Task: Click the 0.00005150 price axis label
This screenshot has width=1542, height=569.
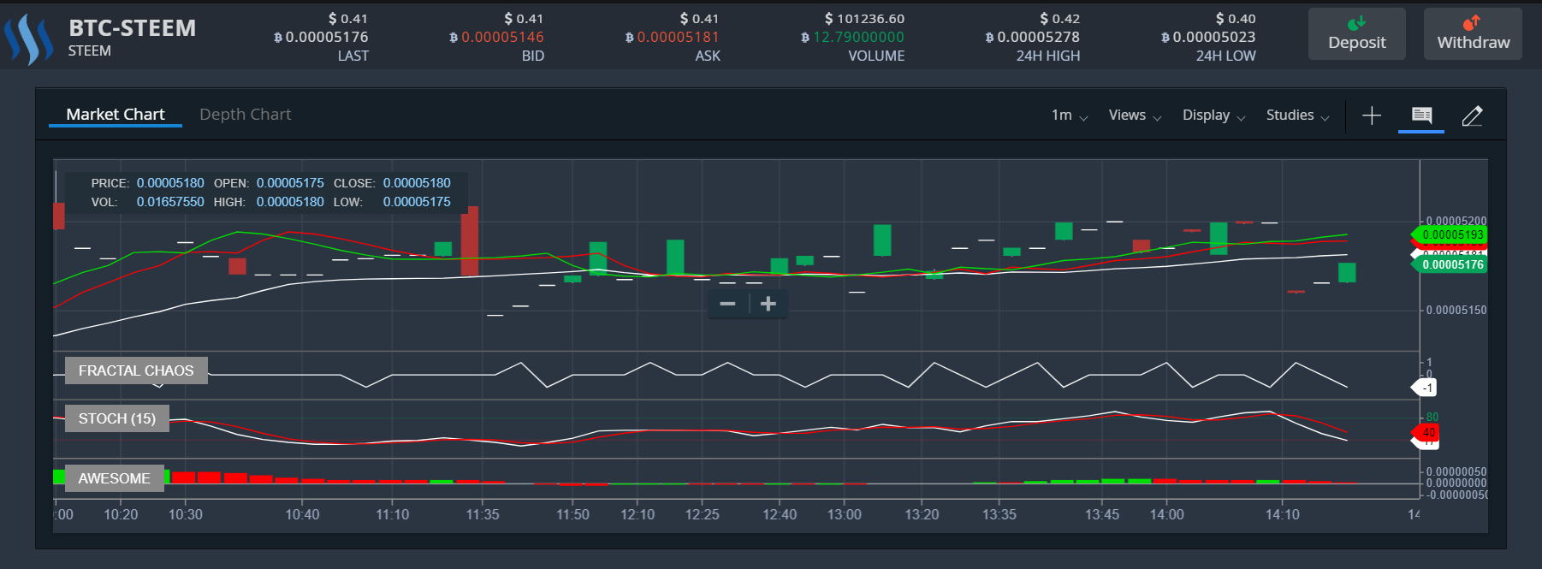Action: tap(1456, 310)
